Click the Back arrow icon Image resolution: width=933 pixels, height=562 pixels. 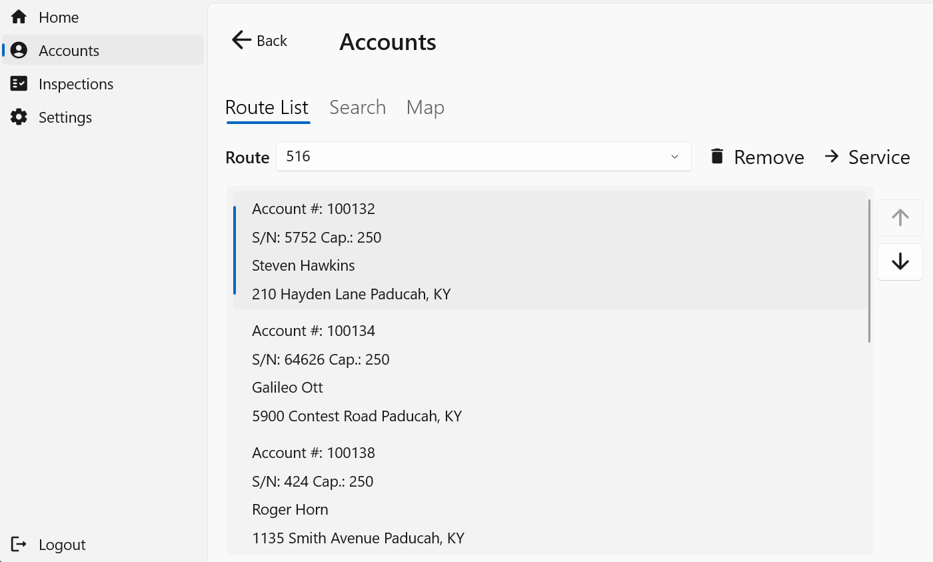pyautogui.click(x=241, y=40)
